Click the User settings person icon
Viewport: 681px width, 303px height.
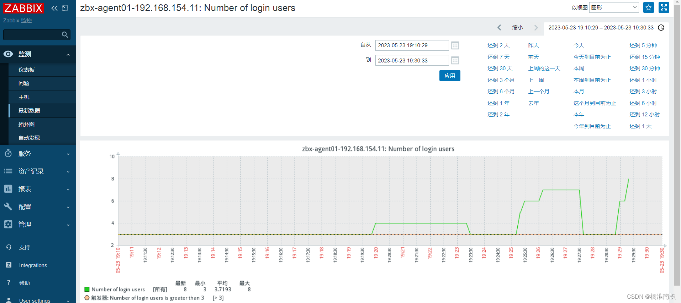[x=9, y=300]
